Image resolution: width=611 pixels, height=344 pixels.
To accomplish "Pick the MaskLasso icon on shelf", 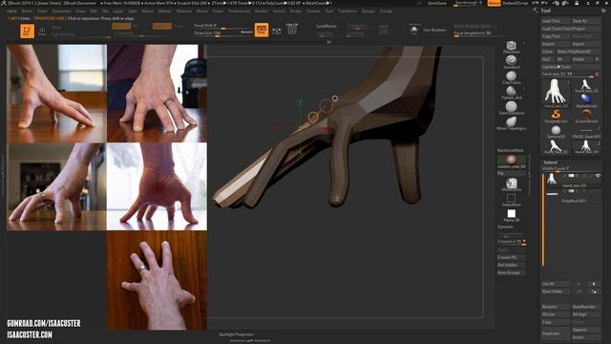I will tap(511, 184).
